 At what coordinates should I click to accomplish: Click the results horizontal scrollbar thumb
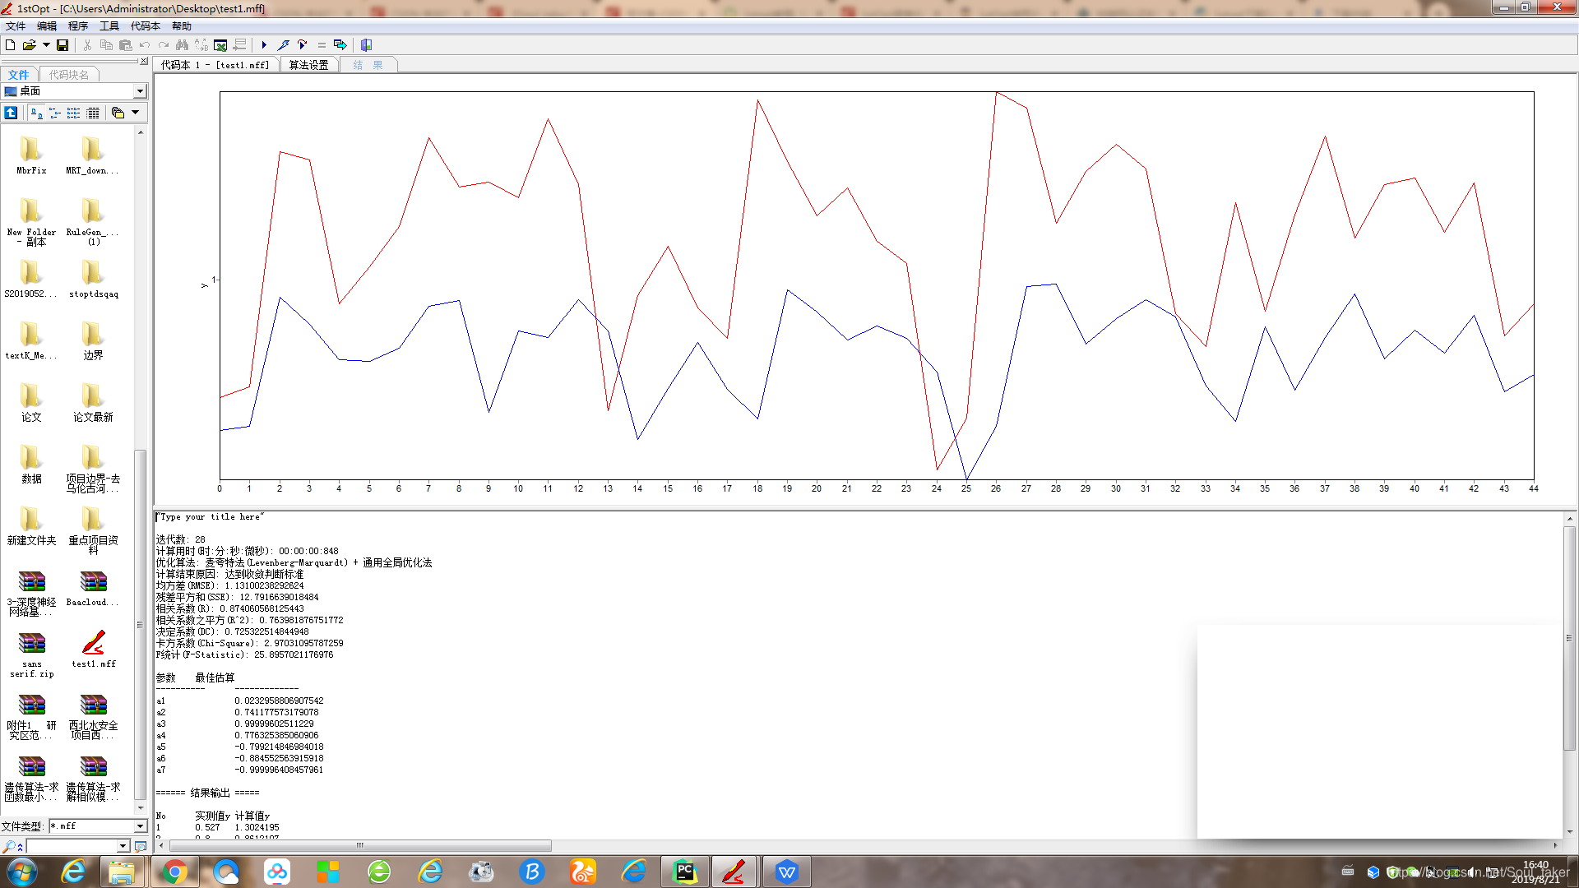pyautogui.click(x=359, y=845)
